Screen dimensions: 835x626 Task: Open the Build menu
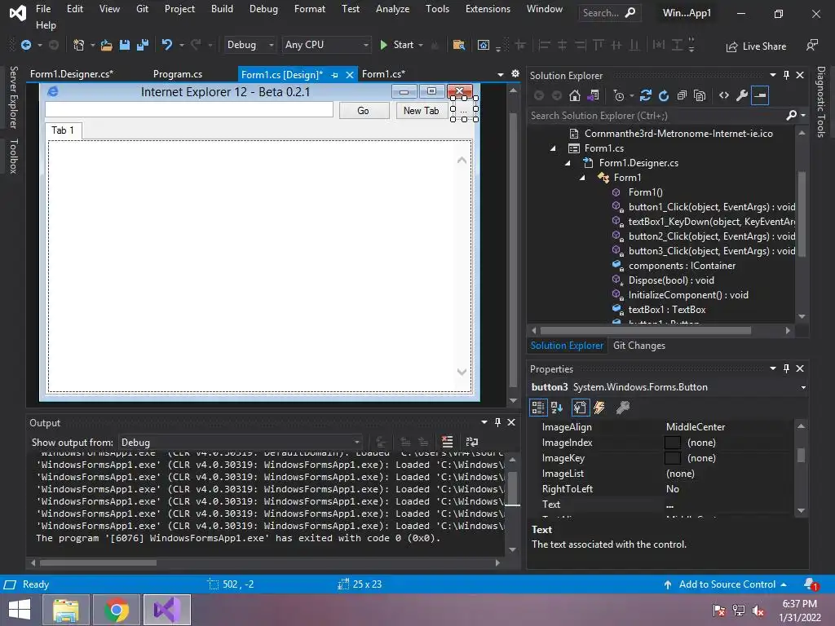point(222,8)
